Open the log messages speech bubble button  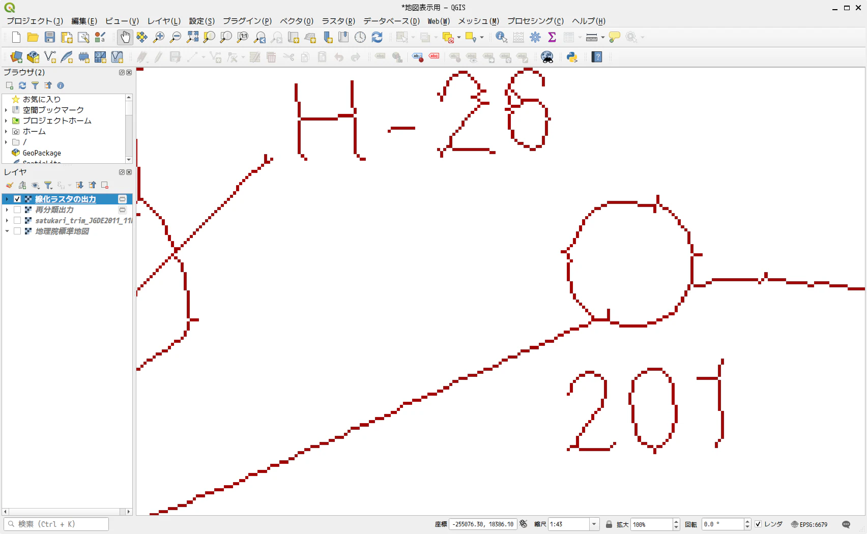pos(846,524)
